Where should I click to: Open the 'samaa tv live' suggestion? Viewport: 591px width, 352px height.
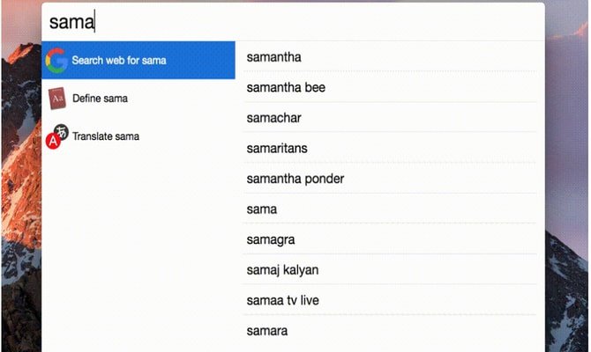pyautogui.click(x=390, y=300)
